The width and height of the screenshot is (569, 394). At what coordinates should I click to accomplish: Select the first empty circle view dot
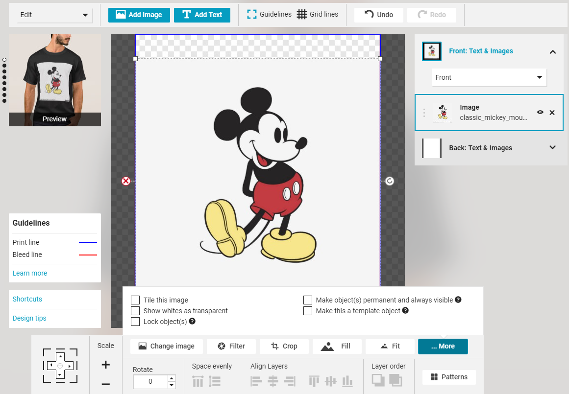point(4,60)
